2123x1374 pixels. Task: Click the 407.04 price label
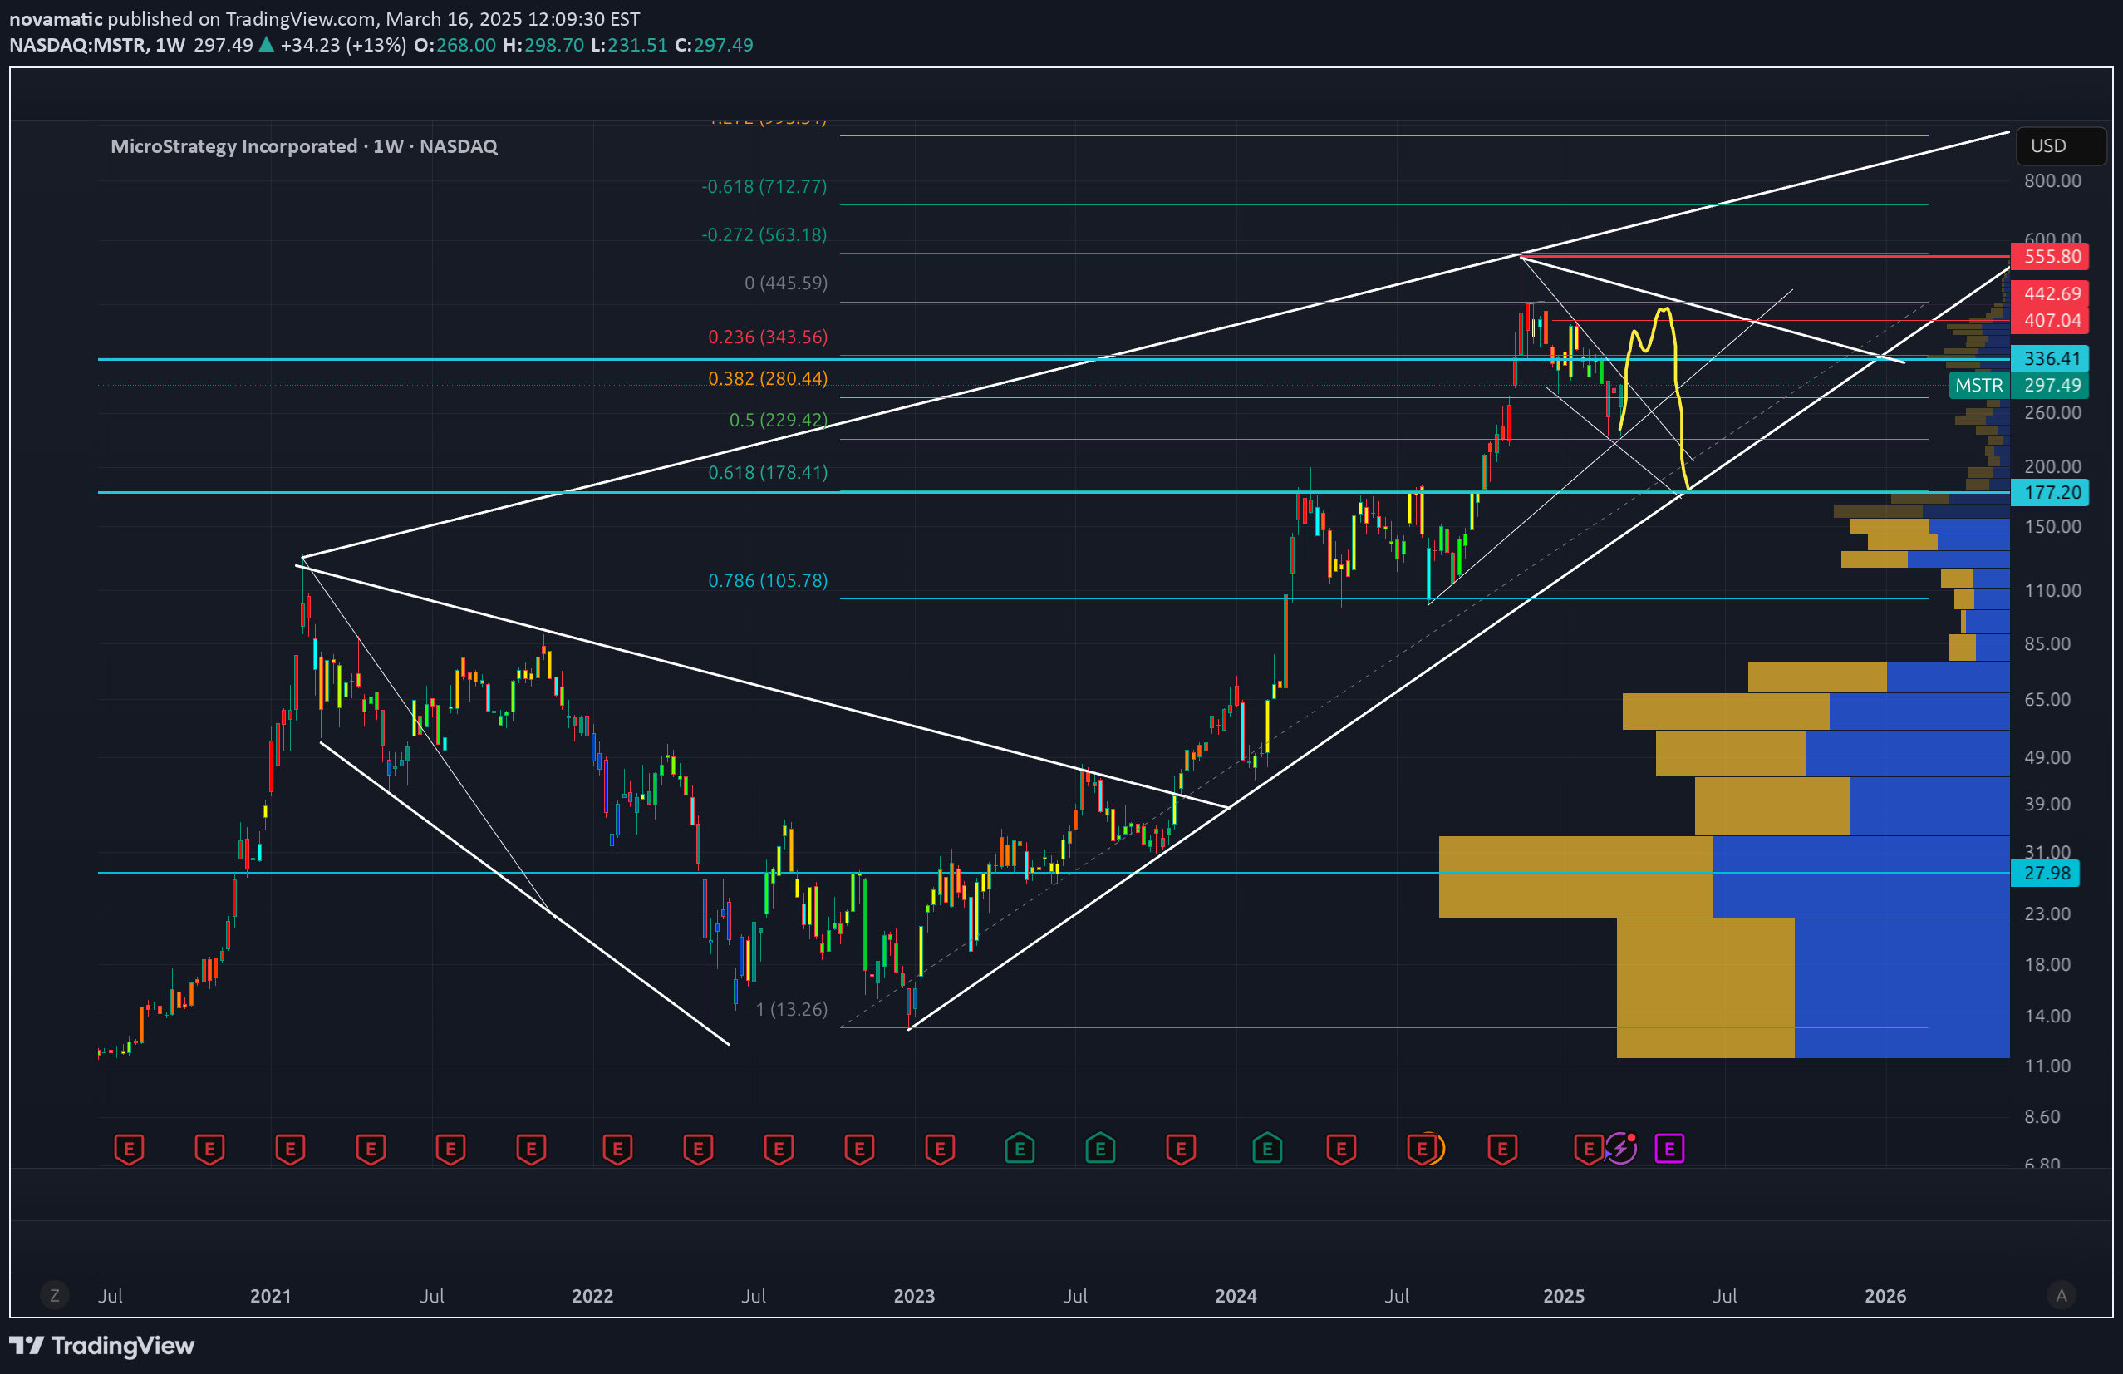tap(2050, 320)
